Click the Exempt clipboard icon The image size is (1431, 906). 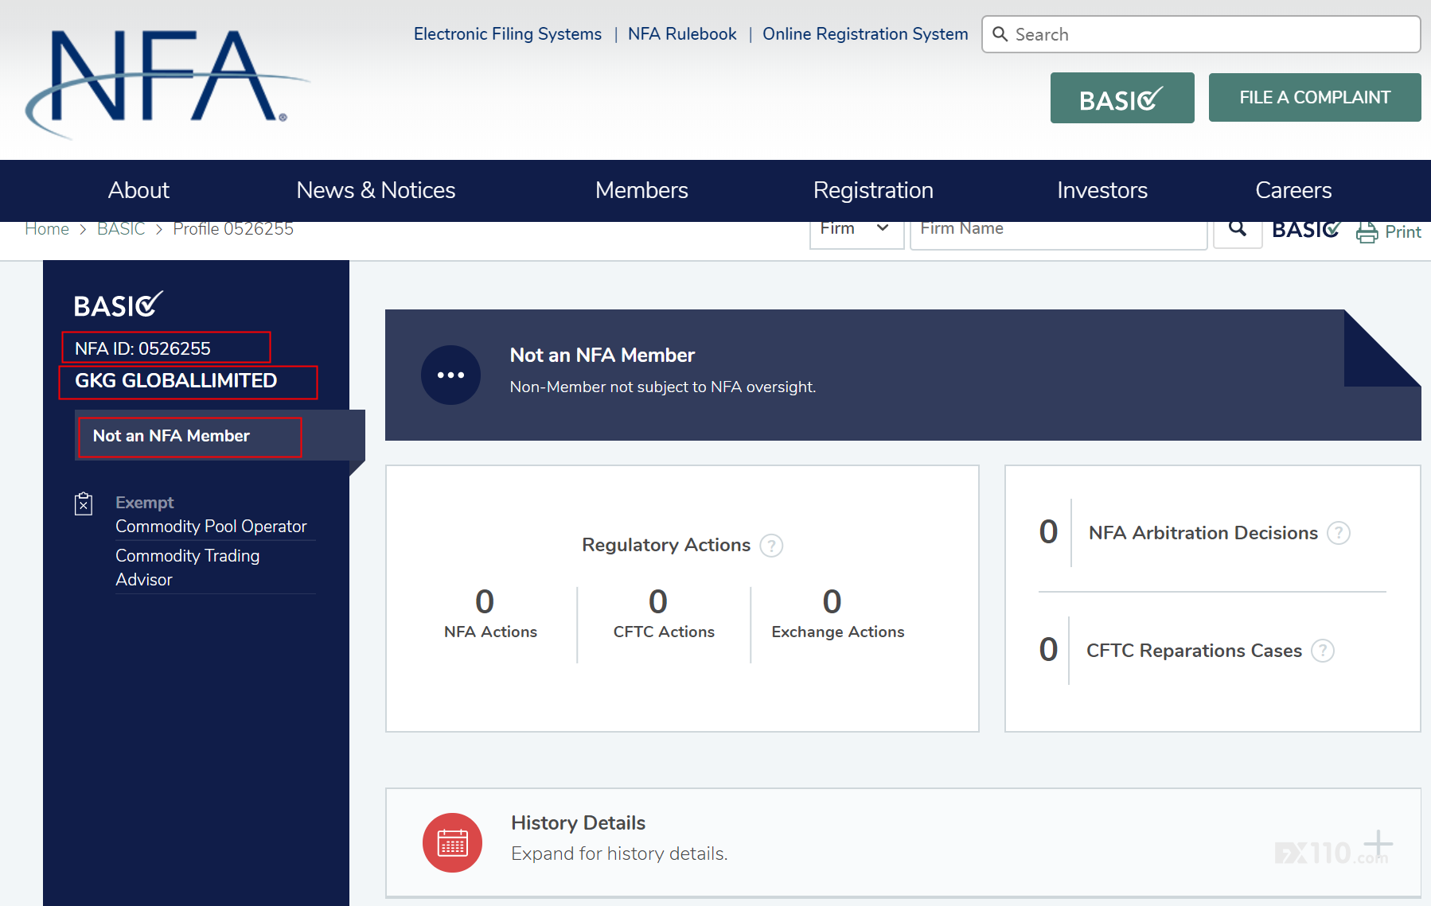tap(84, 504)
